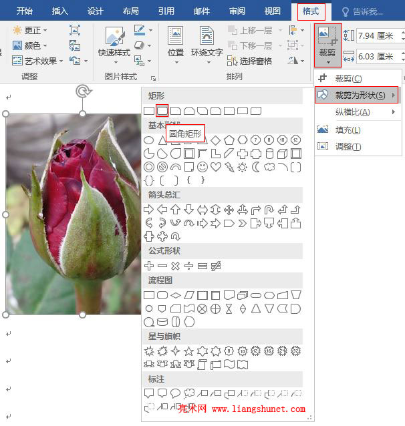Select the lightning bolt shape
Viewport: 405px width, 426px height.
tap(229, 167)
